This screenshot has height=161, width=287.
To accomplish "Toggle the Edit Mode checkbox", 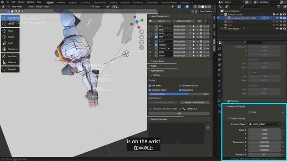I will click(150, 85).
